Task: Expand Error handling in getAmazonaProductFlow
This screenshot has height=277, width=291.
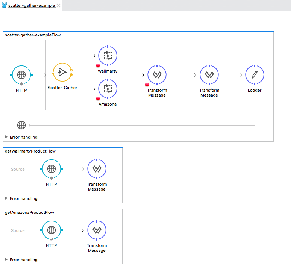Action: point(6,260)
